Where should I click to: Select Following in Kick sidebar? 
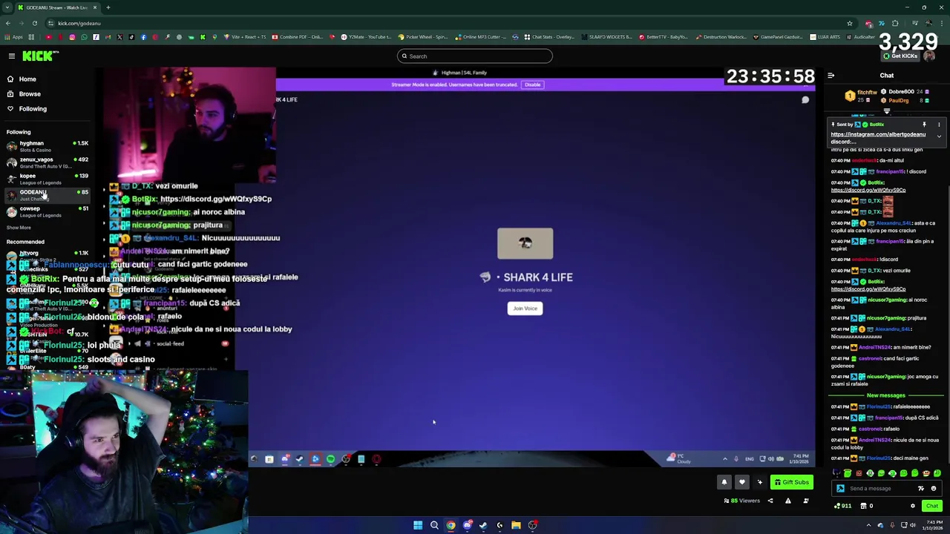coord(33,108)
